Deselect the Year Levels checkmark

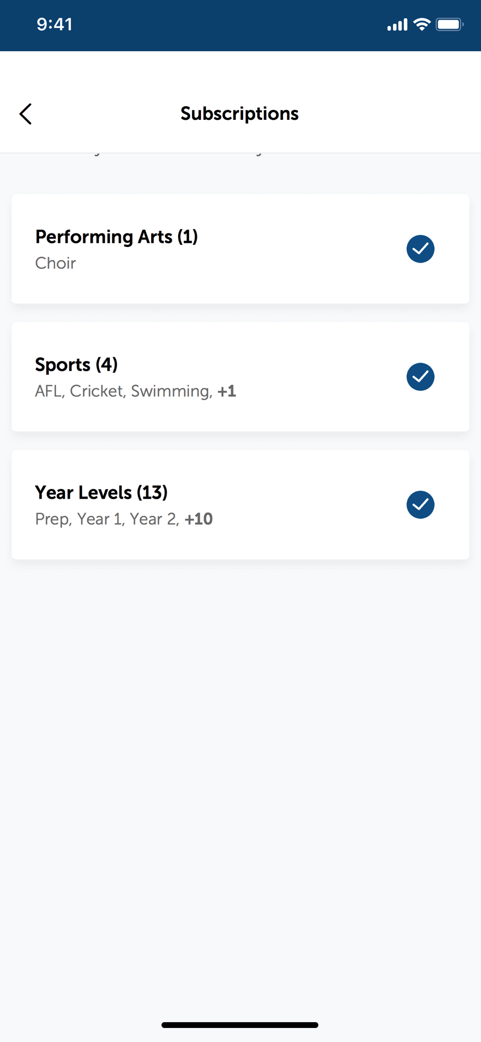(x=420, y=505)
